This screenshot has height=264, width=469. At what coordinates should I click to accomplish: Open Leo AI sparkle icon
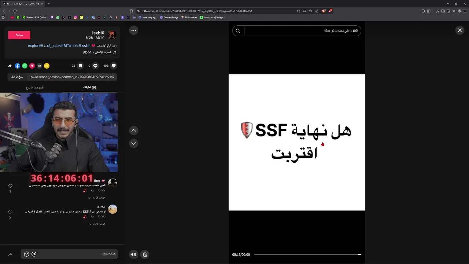454,11
